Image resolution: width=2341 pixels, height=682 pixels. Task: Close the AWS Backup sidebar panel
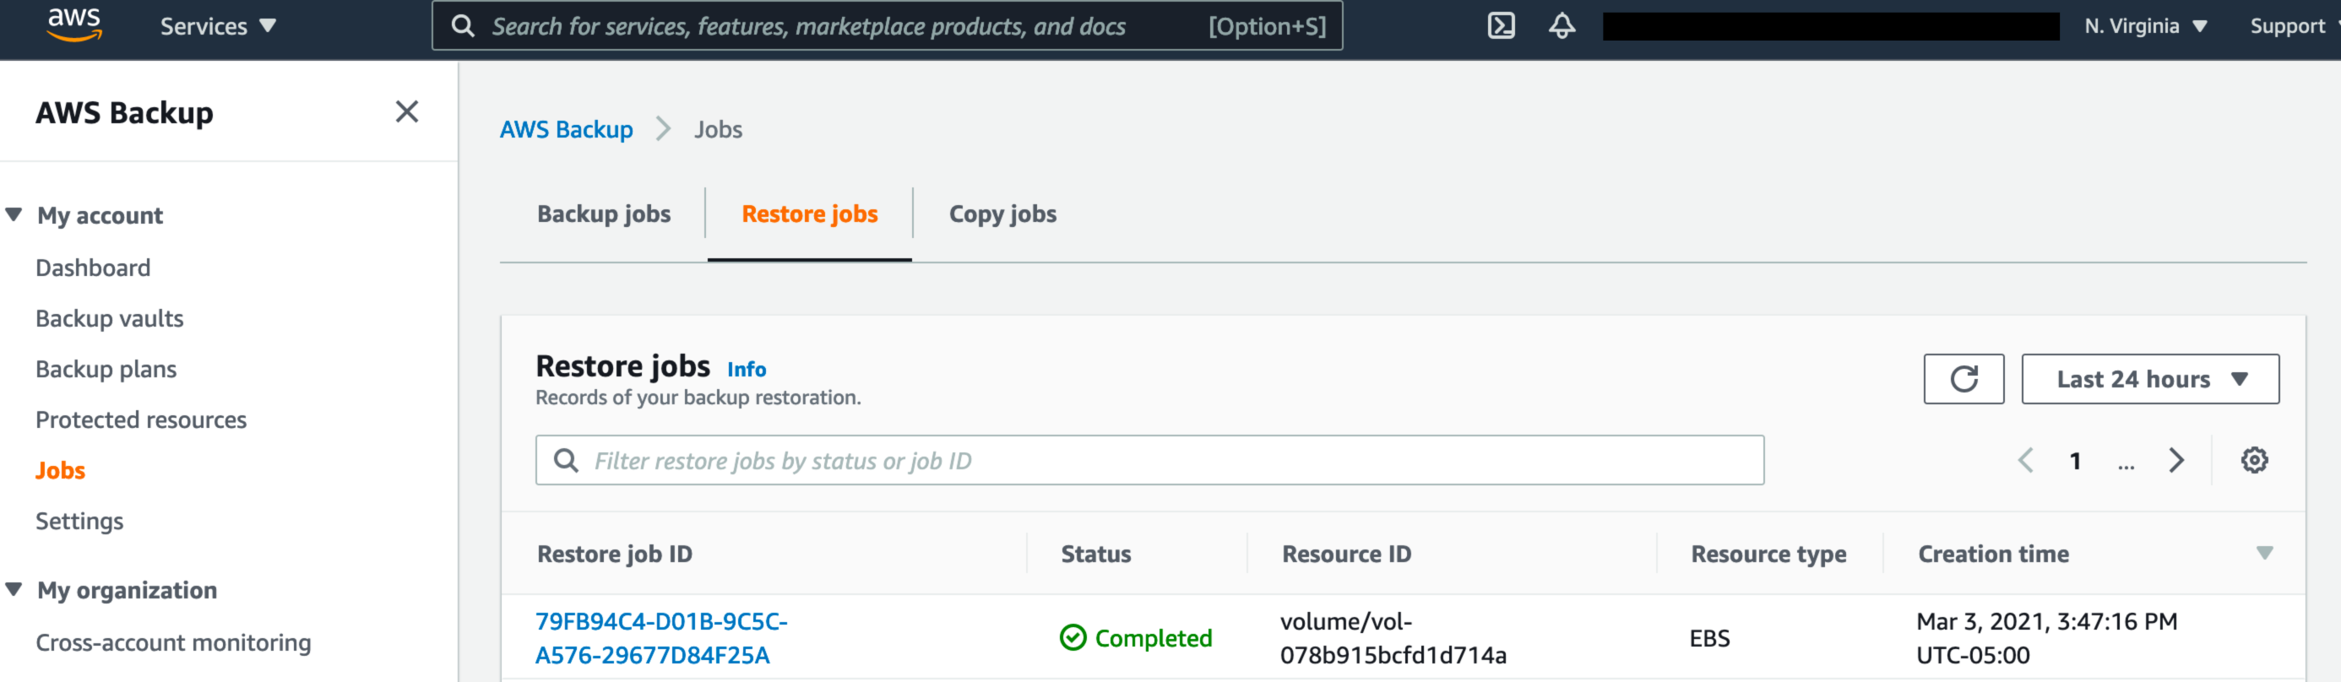coord(406,111)
